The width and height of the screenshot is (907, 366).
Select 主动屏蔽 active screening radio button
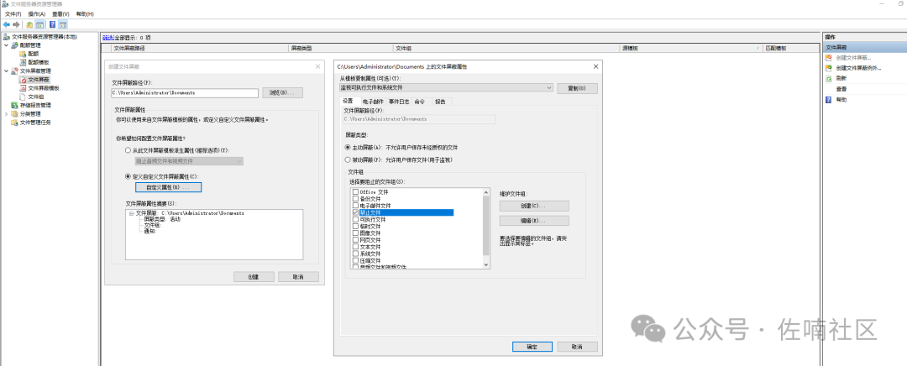pyautogui.click(x=348, y=148)
